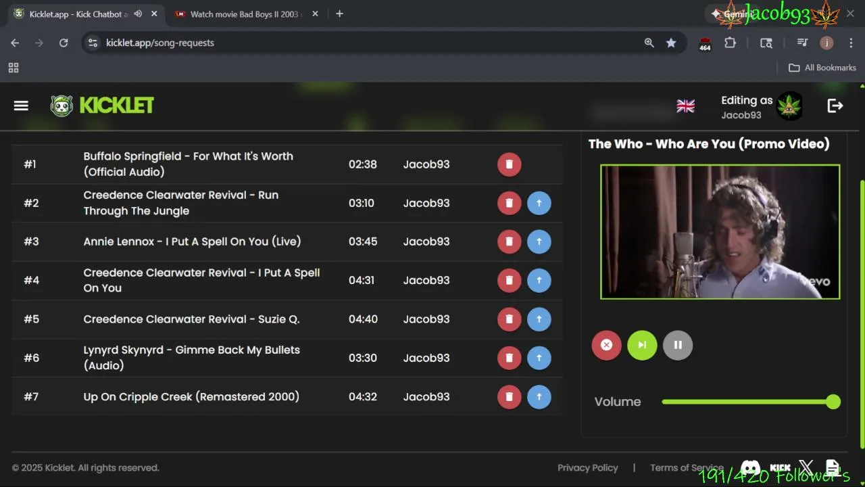The width and height of the screenshot is (865, 487).
Task: Switch to Watch movie Bad Boys II tab
Action: tap(246, 14)
